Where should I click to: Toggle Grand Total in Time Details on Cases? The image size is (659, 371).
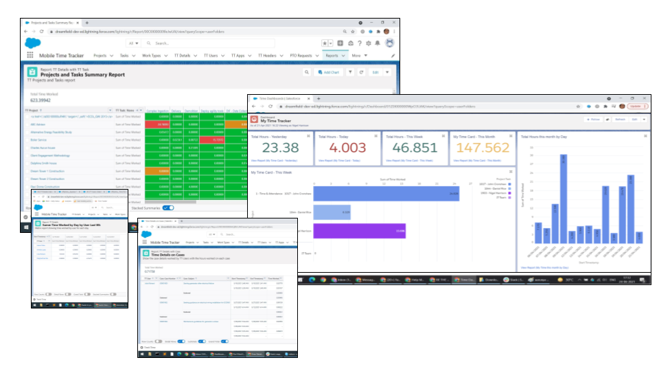coord(225,341)
